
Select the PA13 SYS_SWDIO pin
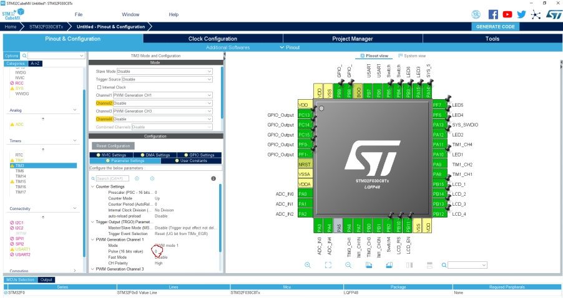click(439, 125)
